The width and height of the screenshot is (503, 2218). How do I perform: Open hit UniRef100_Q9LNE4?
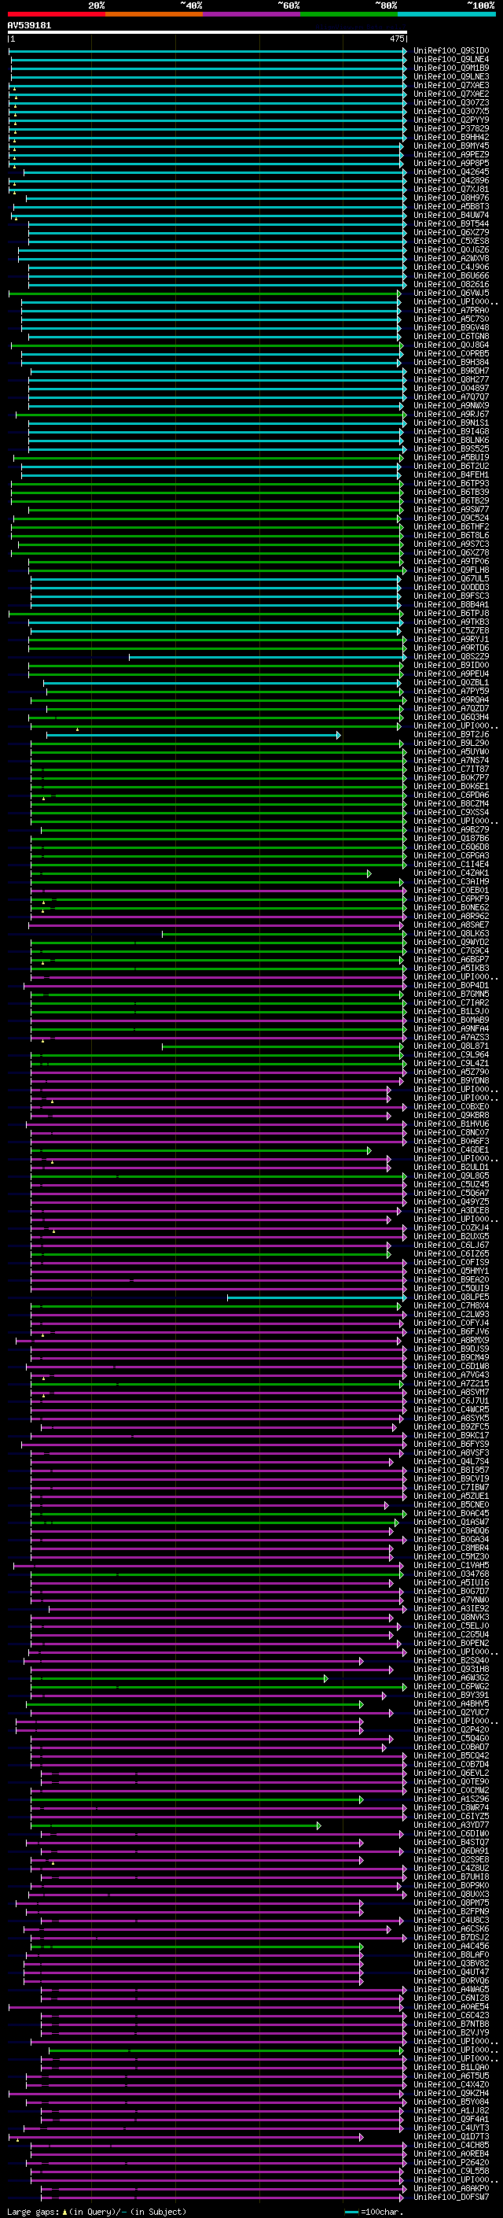451,60
